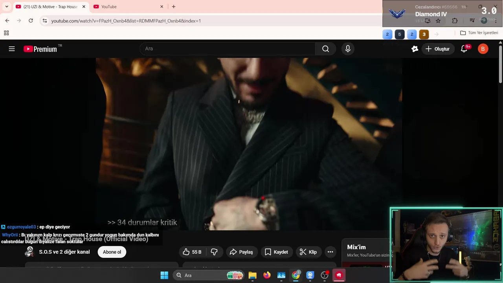This screenshot has height=283, width=503.
Task: Like the video showing 55 B
Action: (192, 252)
